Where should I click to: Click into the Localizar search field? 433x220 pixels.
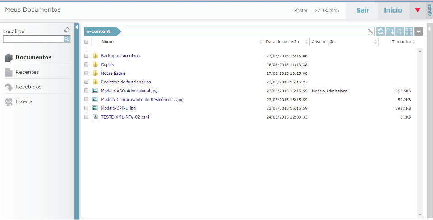[33, 39]
